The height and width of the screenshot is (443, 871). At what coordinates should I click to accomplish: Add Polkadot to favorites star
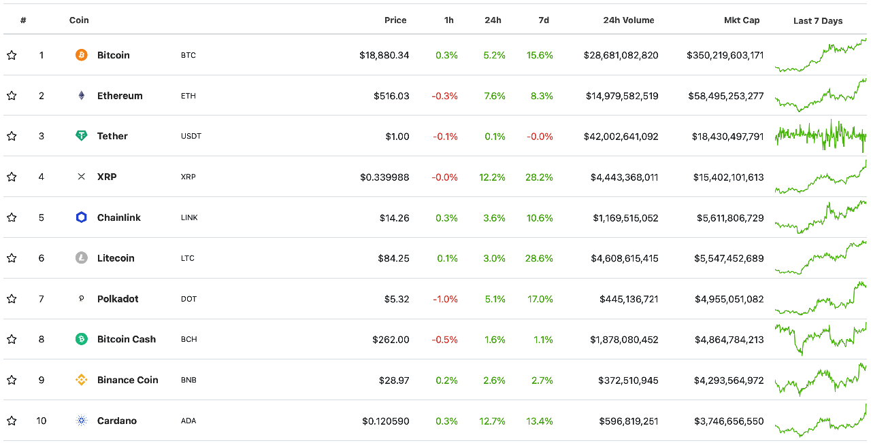pos(12,299)
